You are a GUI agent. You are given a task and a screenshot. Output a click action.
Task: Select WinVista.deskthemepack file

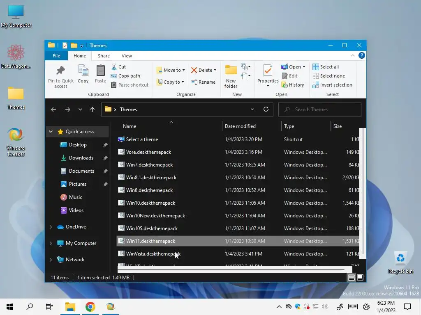click(238, 253)
